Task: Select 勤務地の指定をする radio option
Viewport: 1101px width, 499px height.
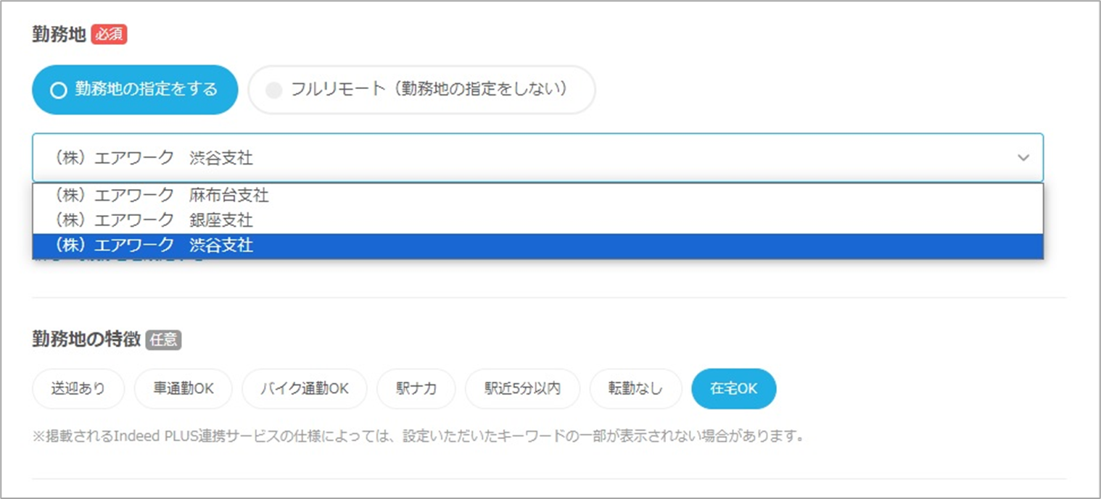Action: pos(135,90)
